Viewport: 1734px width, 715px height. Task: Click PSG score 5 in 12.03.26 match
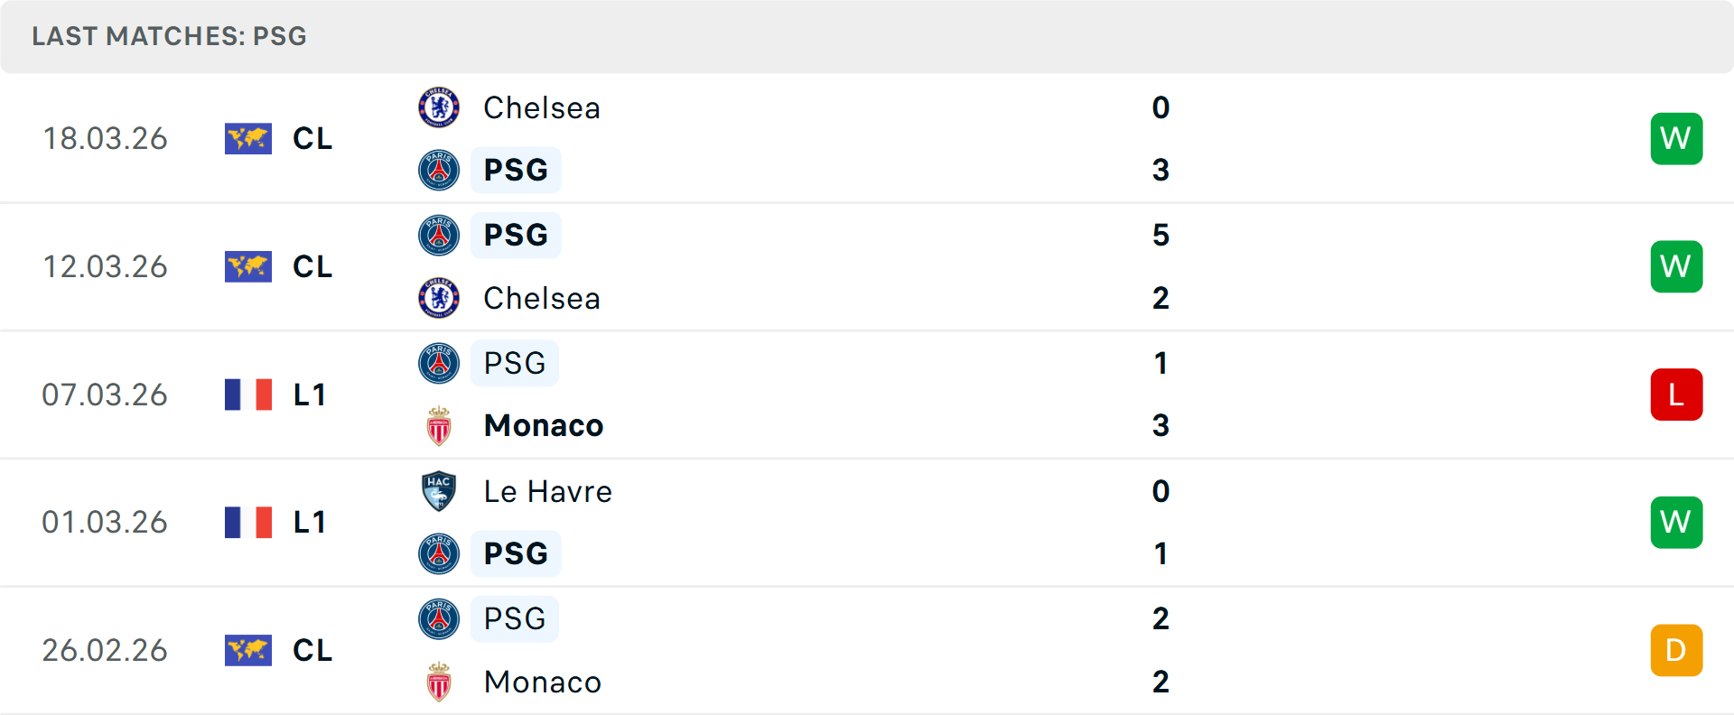click(1161, 235)
